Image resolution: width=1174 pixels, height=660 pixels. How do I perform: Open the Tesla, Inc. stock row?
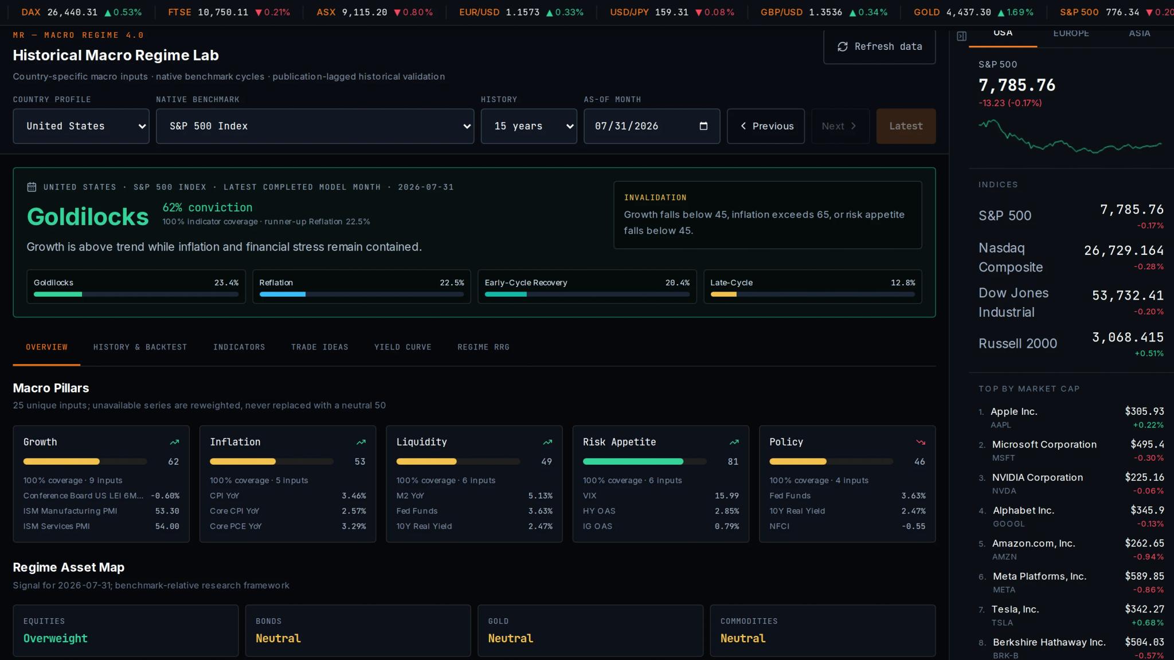(1071, 615)
